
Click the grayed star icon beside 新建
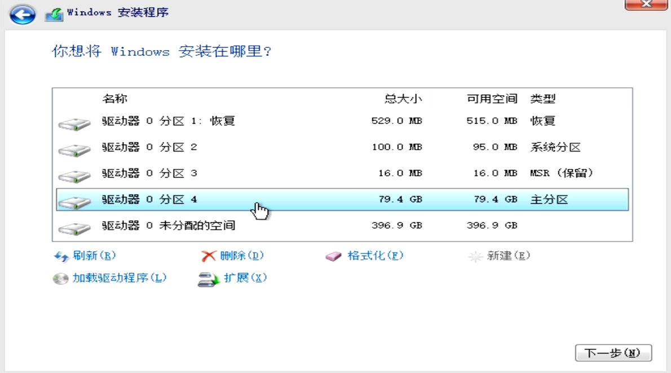coord(475,256)
